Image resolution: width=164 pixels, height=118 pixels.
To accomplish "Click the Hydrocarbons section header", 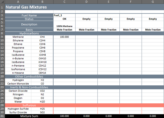I will point(29,33).
